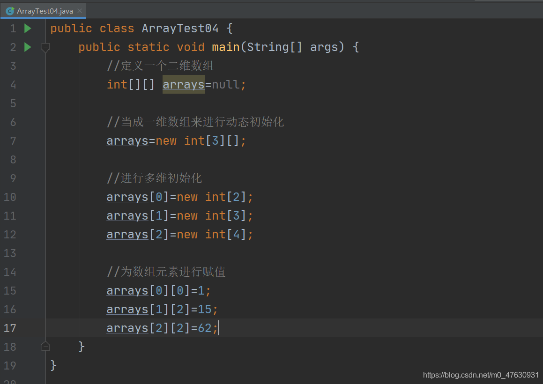This screenshot has width=543, height=384.
Task: Click the value 15 on line 16
Action: pos(205,309)
